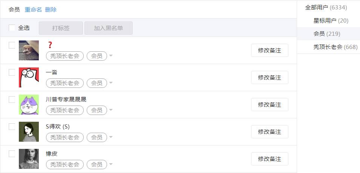This screenshot has width=360, height=173.
Task: Expand tag dropdown arrow for 橡皮
Action: 111,165
